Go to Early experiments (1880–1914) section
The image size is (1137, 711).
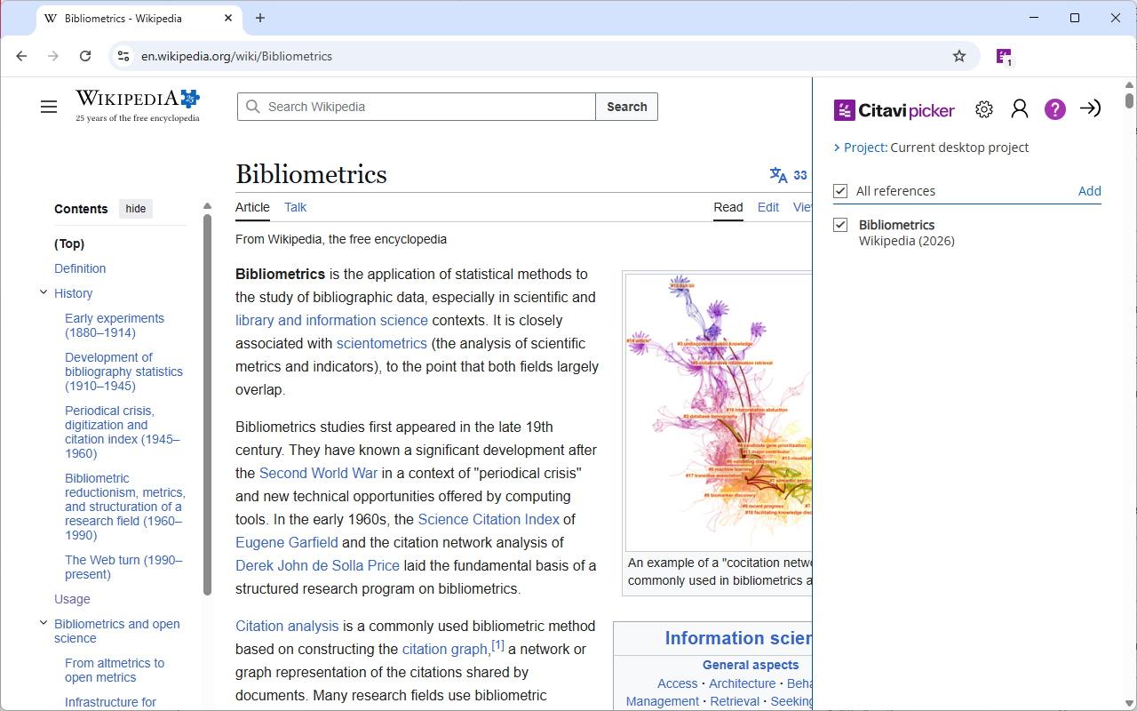(115, 325)
